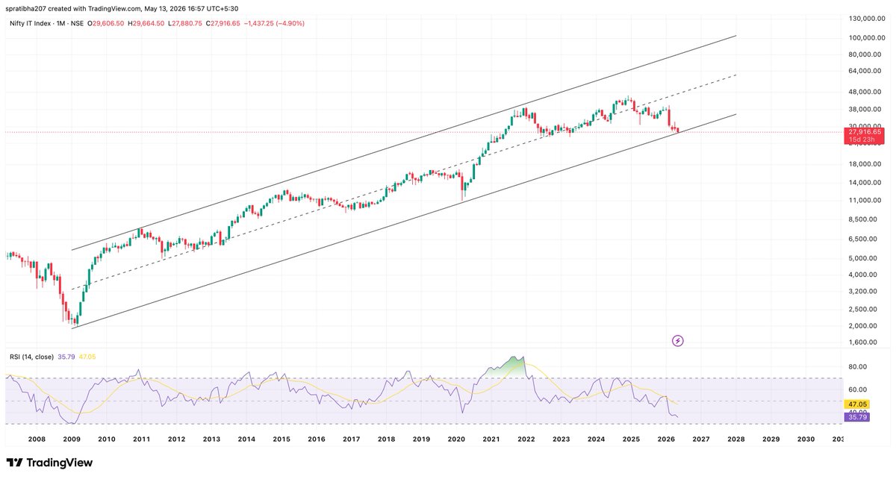The image size is (896, 479).
Task: Click the high value H29,664.50
Action: coord(146,24)
